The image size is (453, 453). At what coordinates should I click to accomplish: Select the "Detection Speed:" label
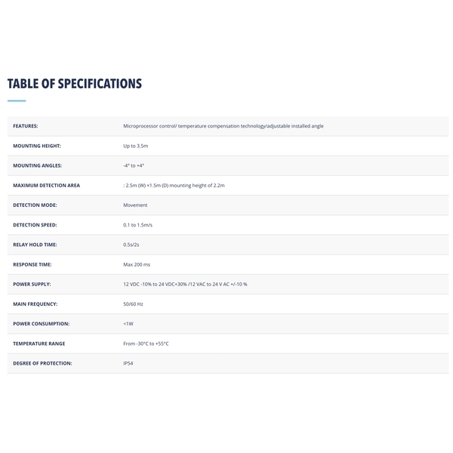[35, 225]
